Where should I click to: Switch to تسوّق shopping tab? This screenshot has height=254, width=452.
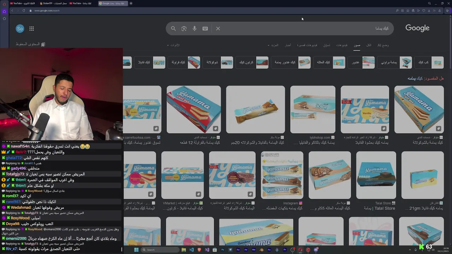327,45
